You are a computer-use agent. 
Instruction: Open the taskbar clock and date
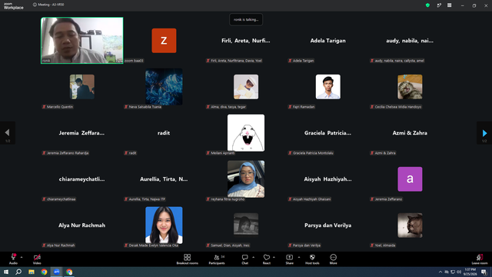470,272
